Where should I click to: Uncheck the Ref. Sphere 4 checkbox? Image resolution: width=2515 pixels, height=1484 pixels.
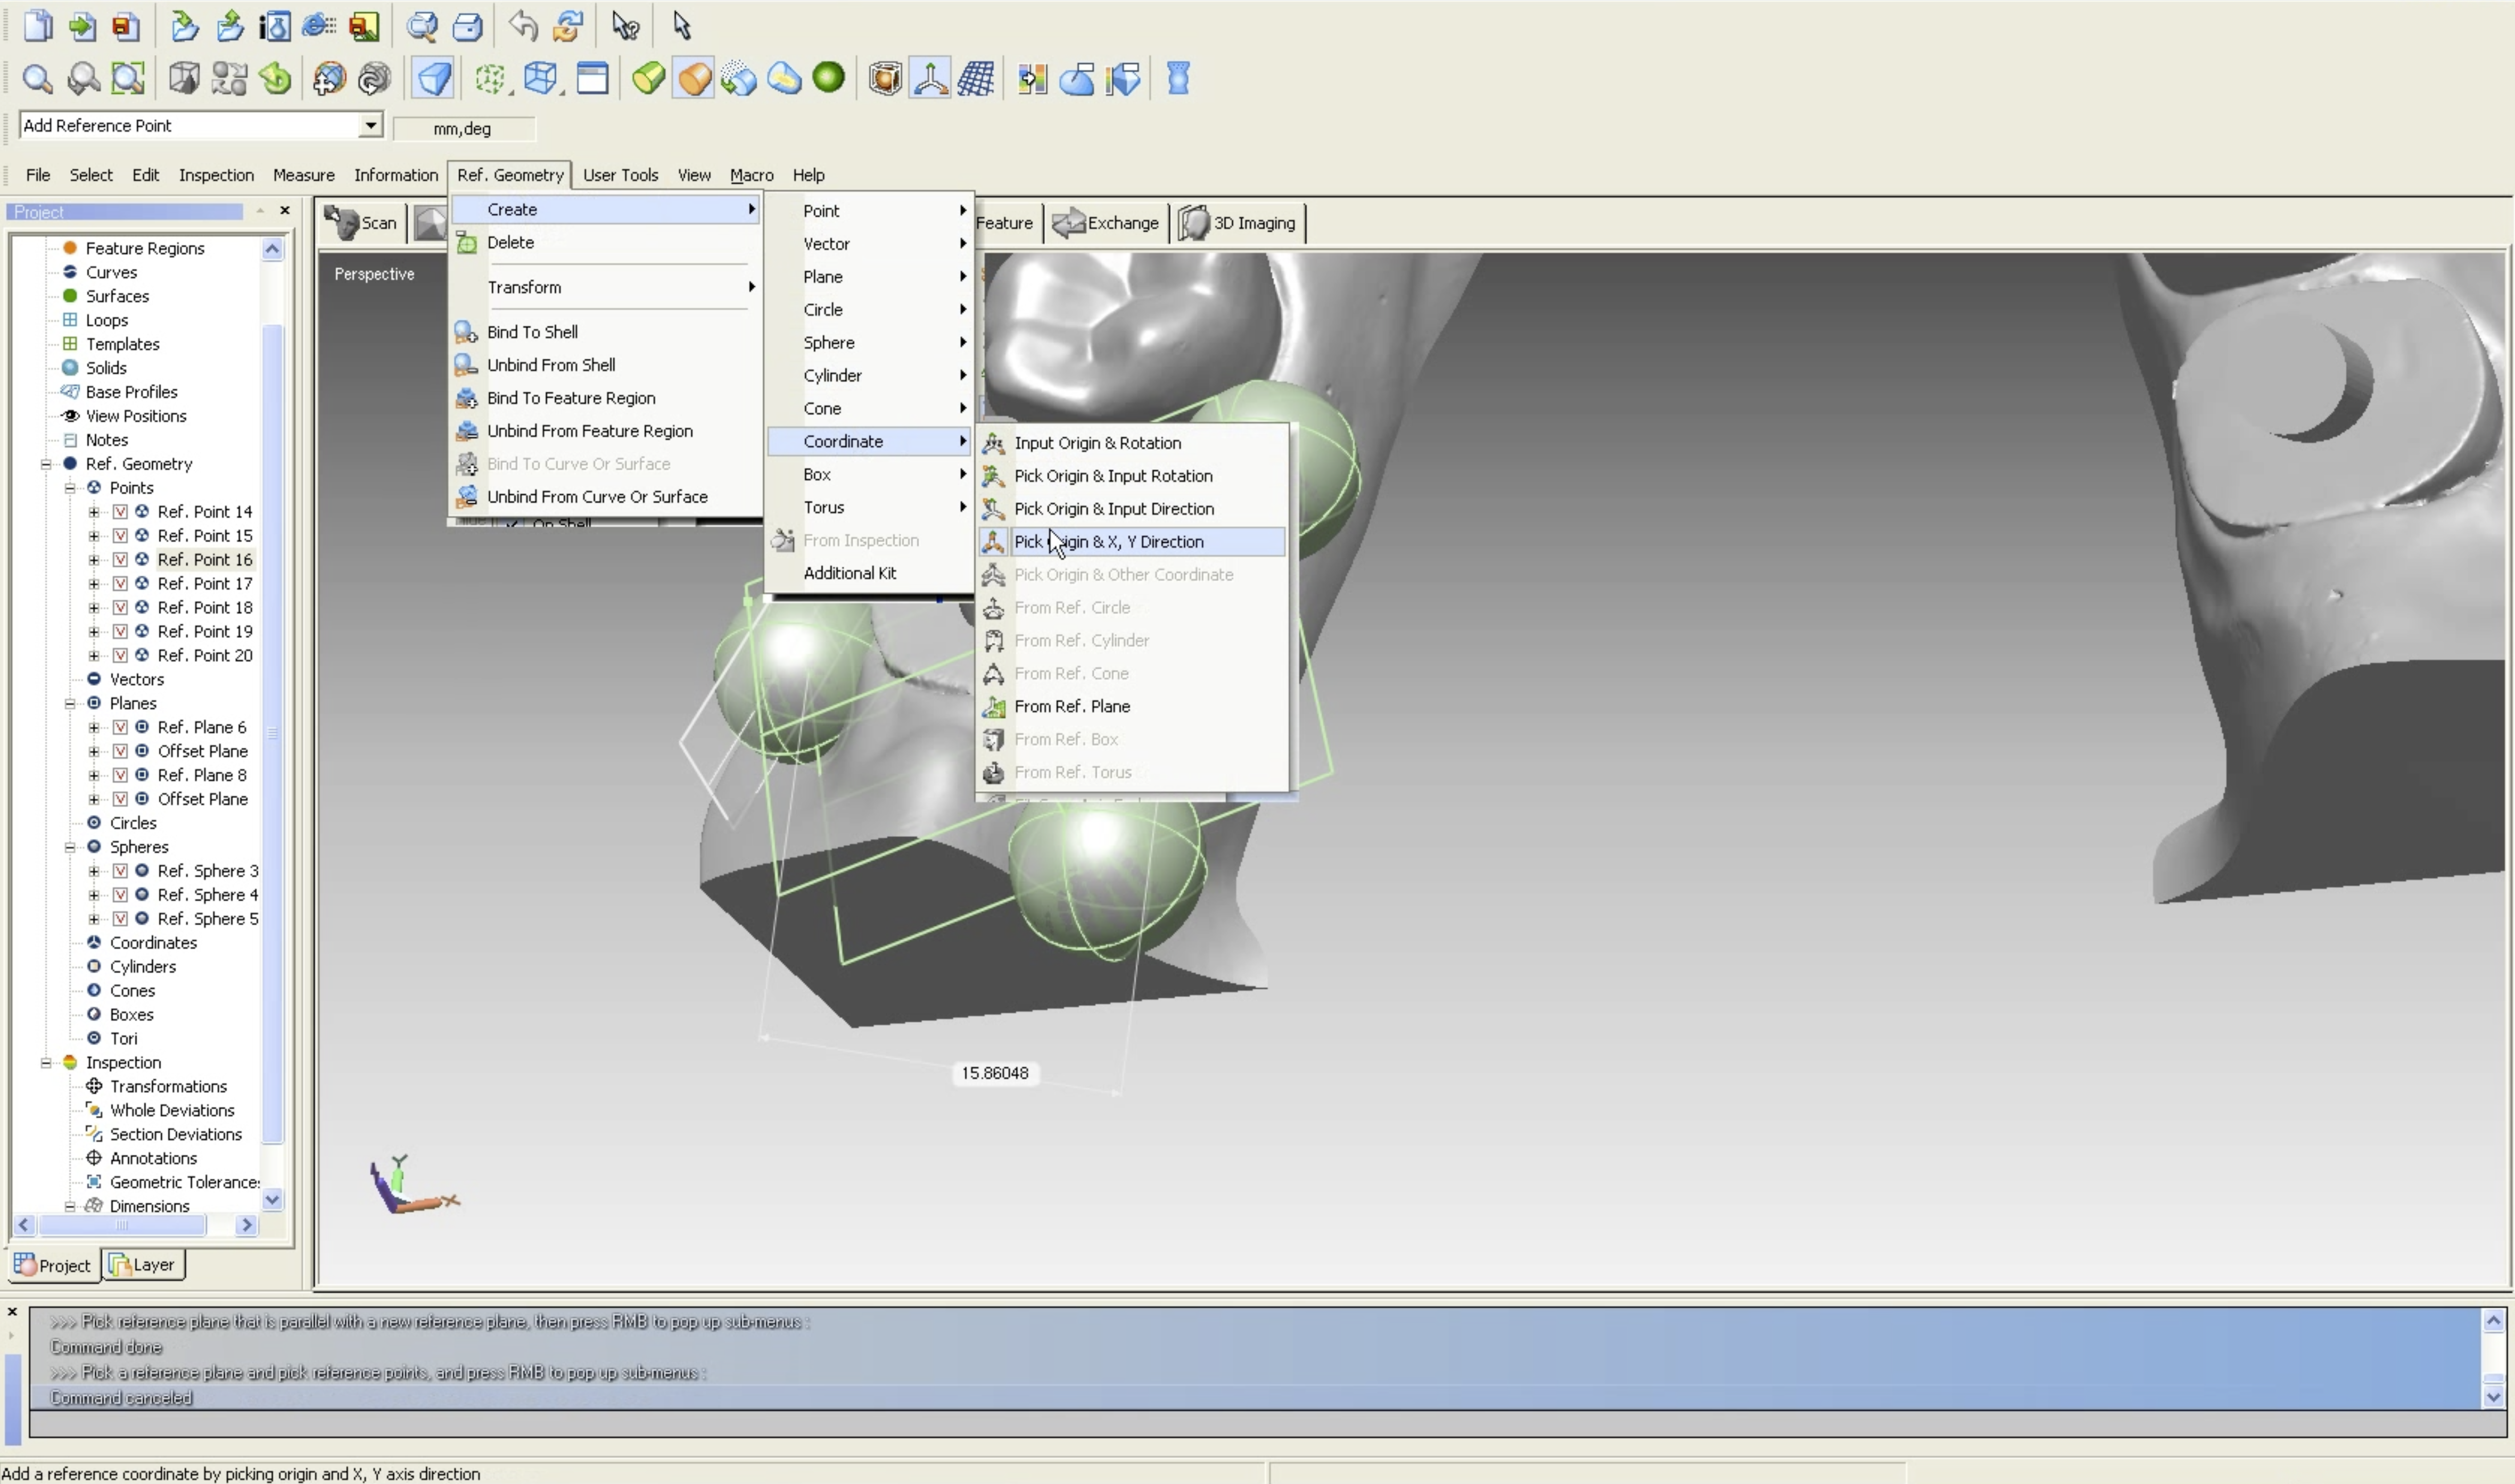pos(120,895)
